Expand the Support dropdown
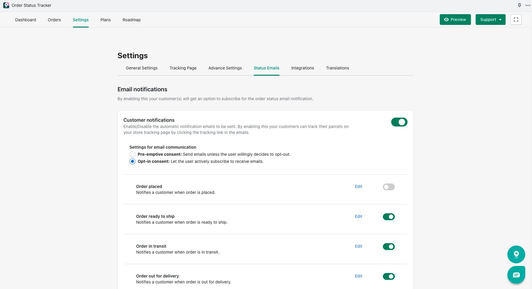Viewport: 532px width, 289px height. click(490, 19)
